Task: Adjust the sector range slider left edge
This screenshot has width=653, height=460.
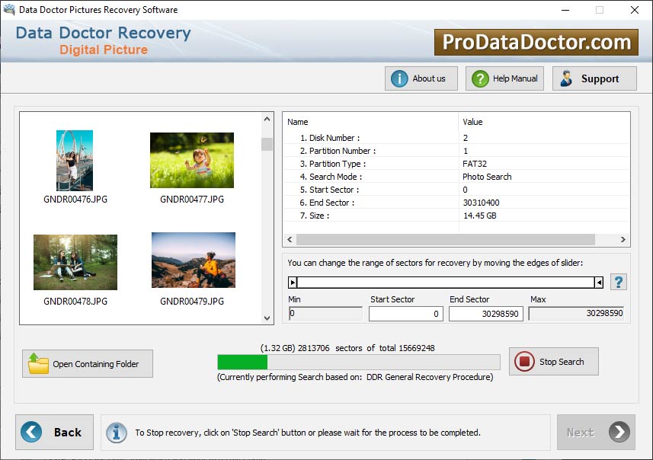Action: pos(293,281)
